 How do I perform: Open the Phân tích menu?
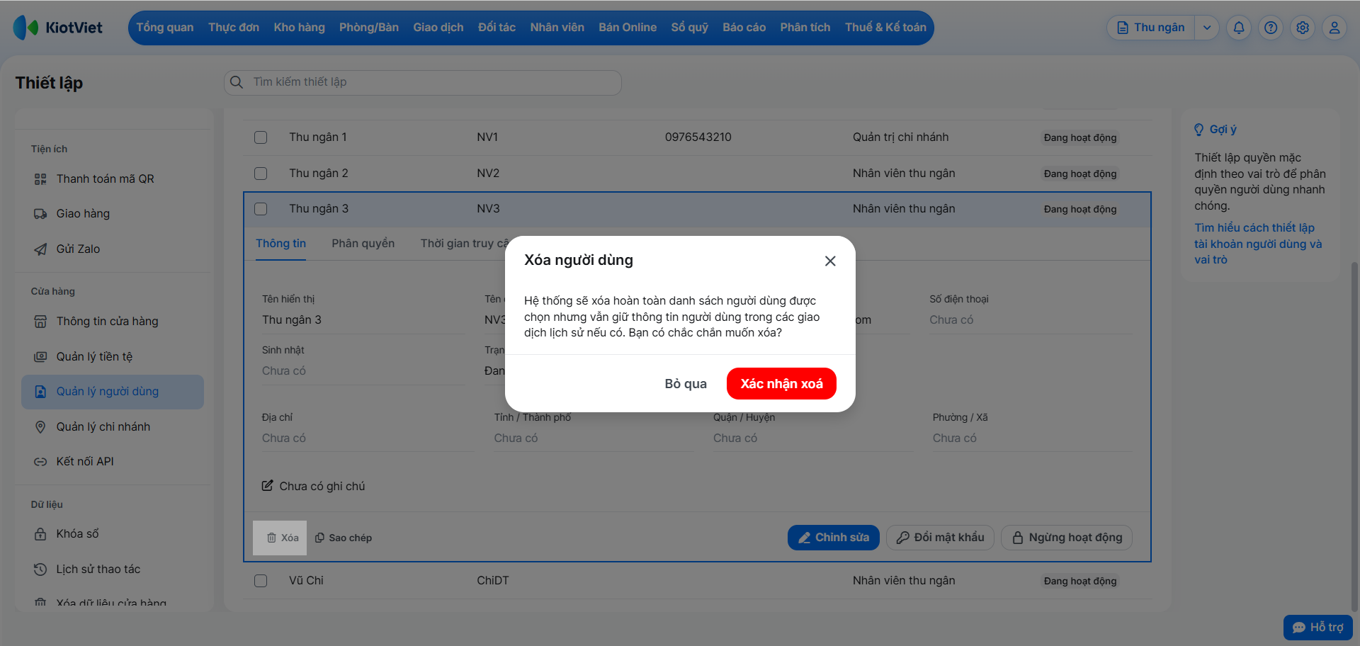(805, 28)
